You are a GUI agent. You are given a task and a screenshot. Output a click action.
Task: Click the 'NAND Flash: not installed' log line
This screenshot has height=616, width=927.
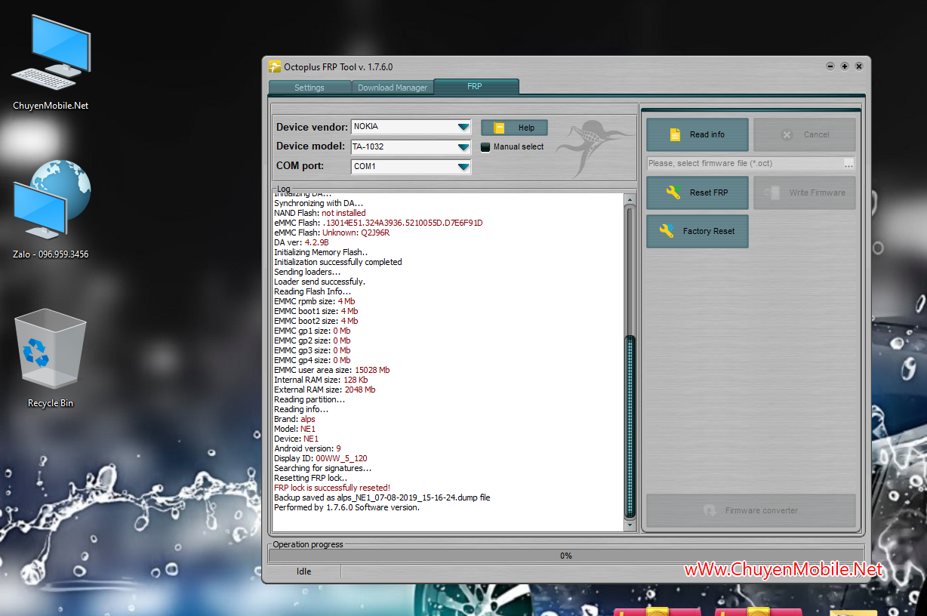click(x=320, y=213)
